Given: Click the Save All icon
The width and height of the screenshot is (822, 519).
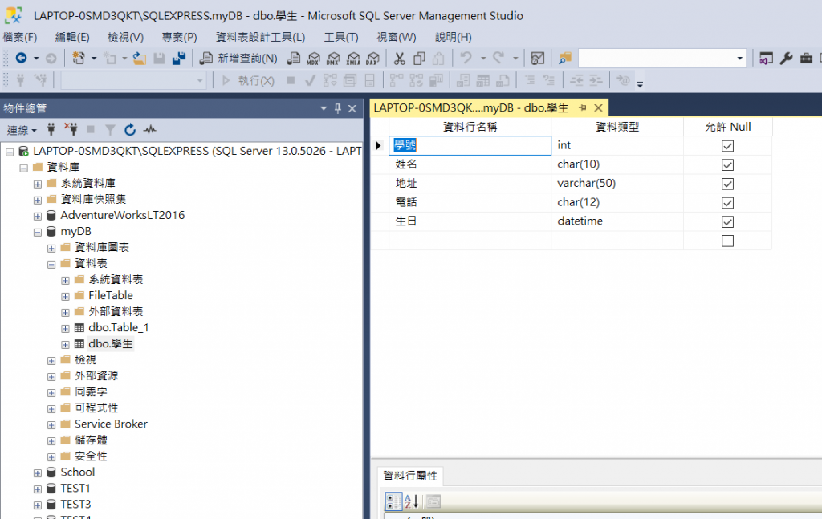Looking at the screenshot, I should point(179,58).
